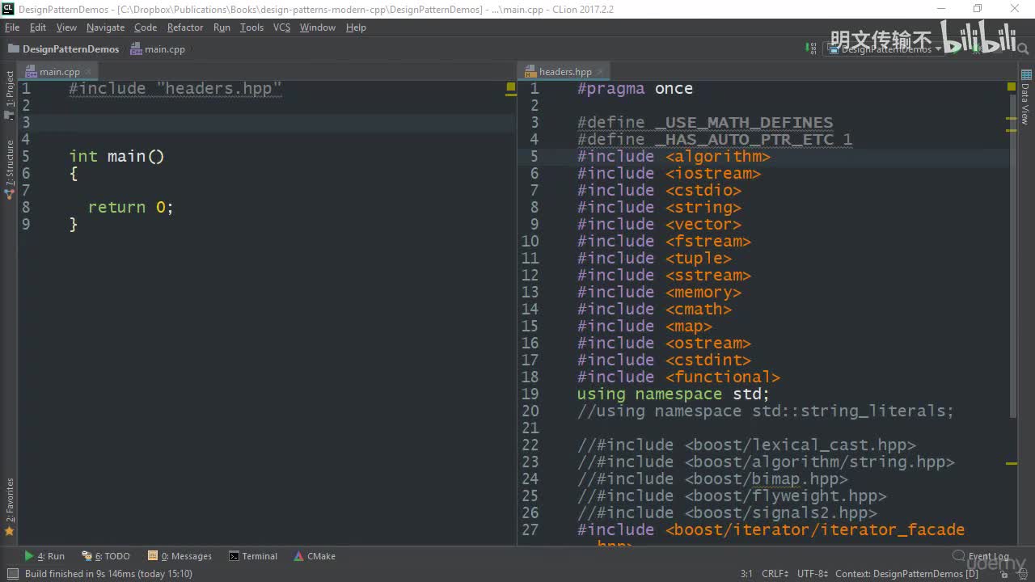Open the run configuration DesignPatternDemos dropdown
1035x582 pixels.
tap(885, 49)
